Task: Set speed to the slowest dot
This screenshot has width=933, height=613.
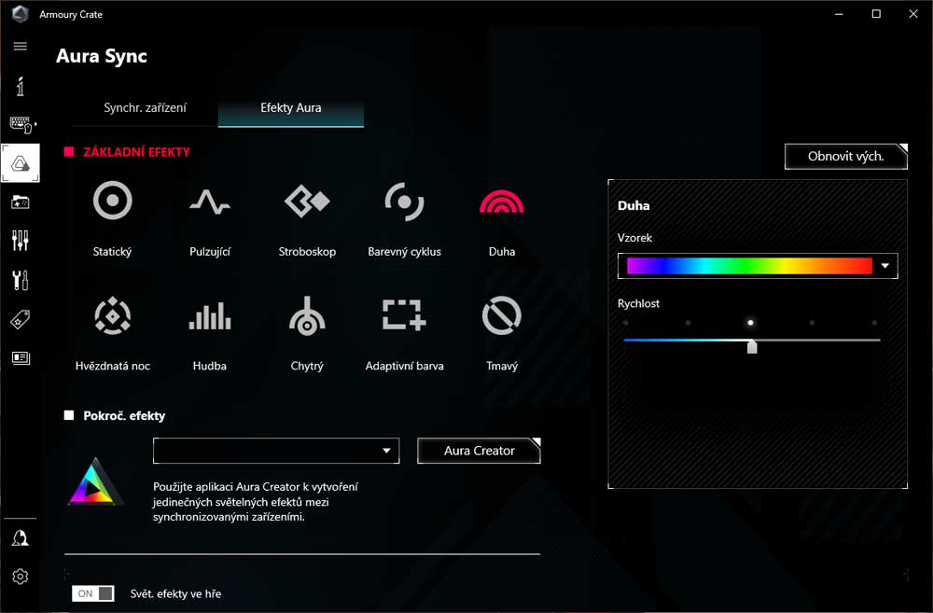Action: coord(625,323)
